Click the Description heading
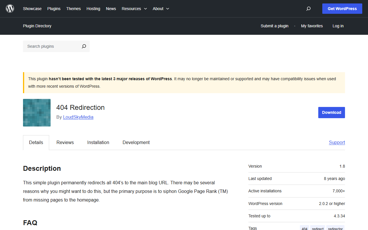Image resolution: width=368 pixels, height=230 pixels. [x=42, y=168]
